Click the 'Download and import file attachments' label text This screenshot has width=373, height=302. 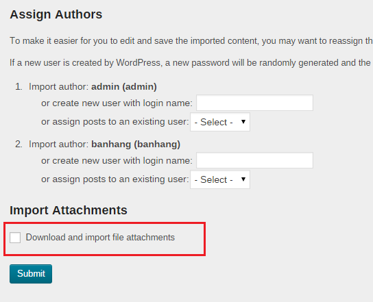point(100,238)
